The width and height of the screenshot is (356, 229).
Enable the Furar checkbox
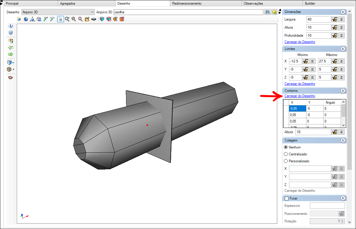tap(286, 198)
